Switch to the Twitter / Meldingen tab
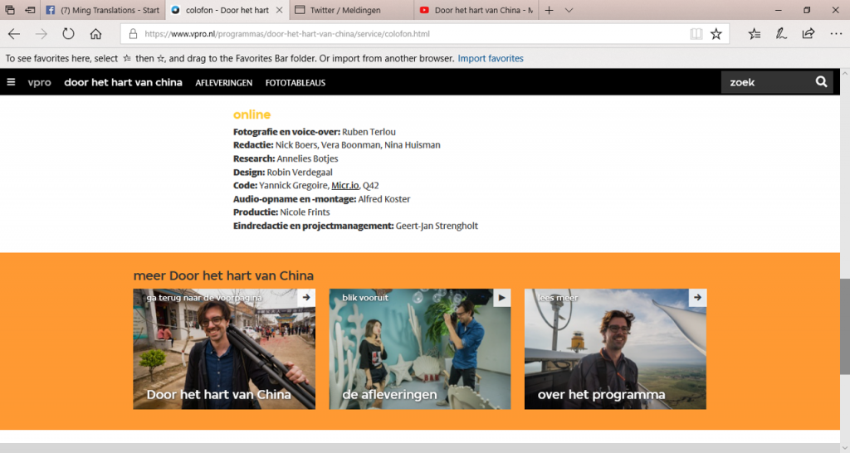850x453 pixels. [352, 10]
